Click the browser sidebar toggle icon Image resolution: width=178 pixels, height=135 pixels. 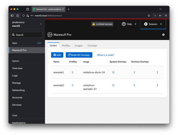12,16
